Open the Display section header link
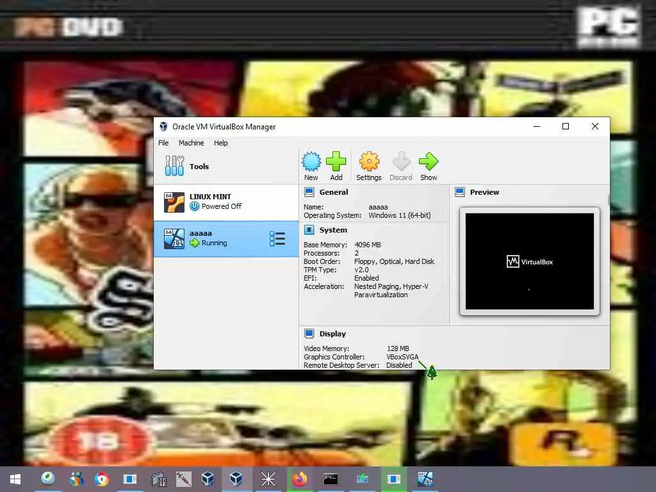Image resolution: width=656 pixels, height=492 pixels. tap(332, 334)
